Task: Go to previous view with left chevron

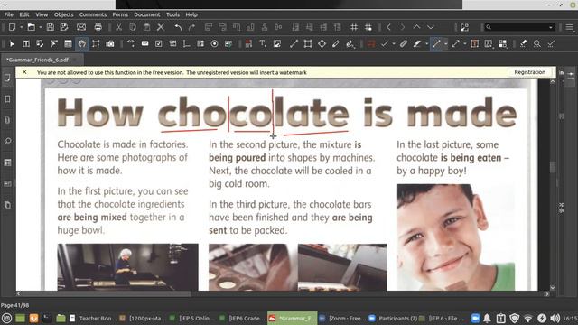Action: (x=388, y=27)
